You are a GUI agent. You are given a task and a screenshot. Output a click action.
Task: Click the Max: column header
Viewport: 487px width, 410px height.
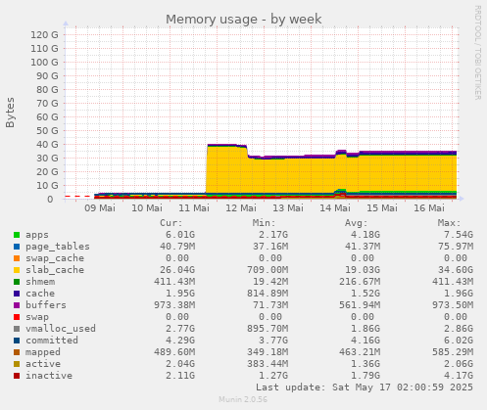449,223
